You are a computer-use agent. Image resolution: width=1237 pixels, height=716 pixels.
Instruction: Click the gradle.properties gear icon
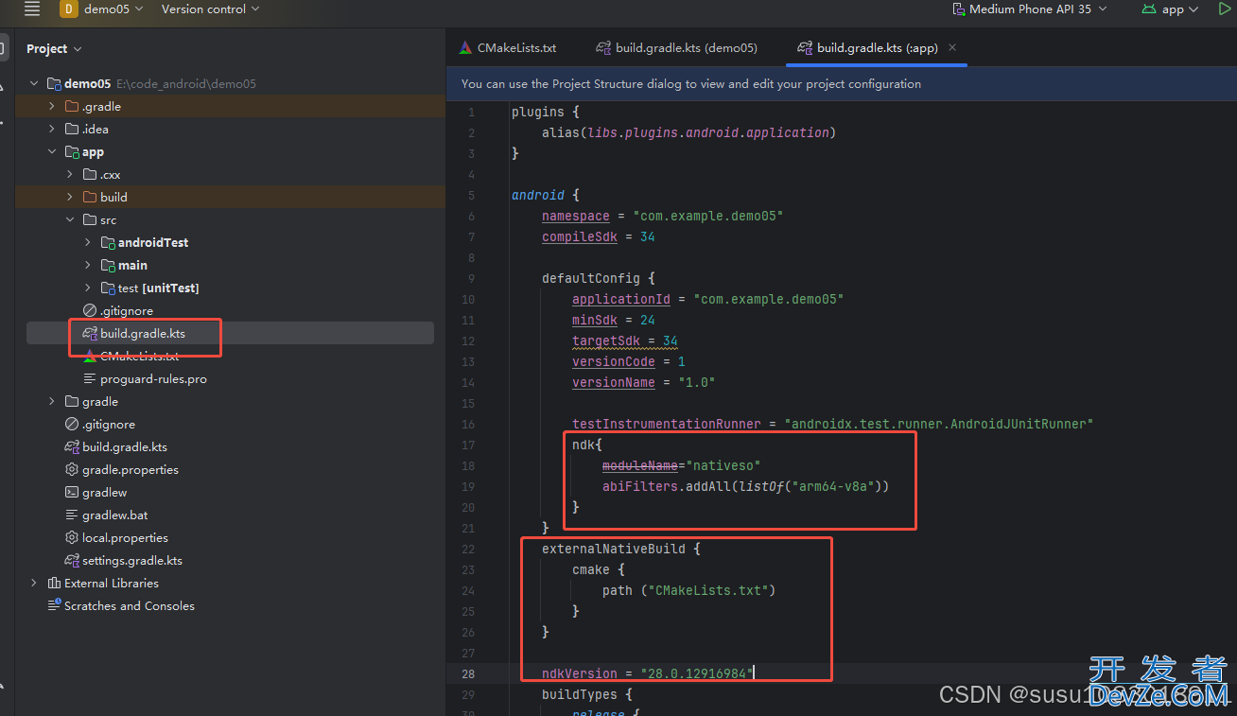point(72,470)
